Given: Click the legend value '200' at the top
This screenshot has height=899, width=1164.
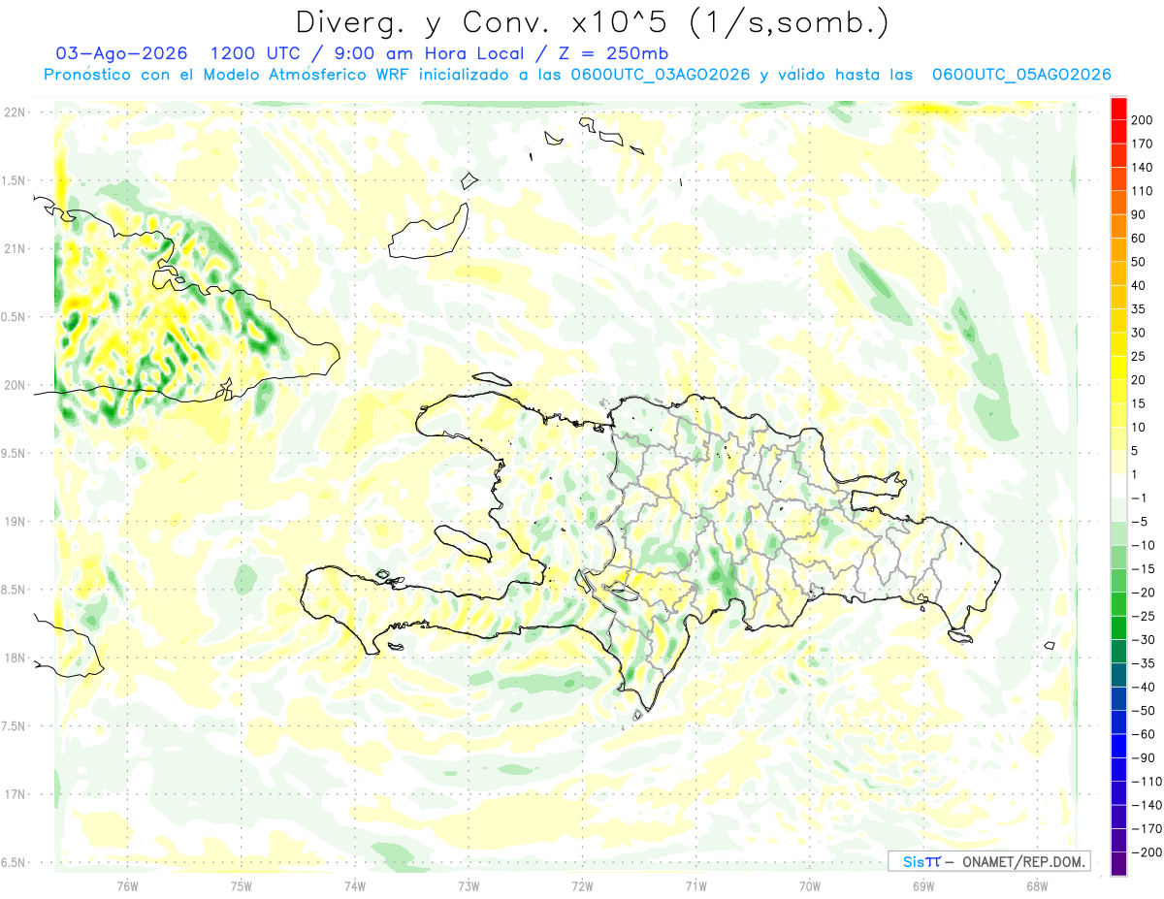Looking at the screenshot, I should [x=1143, y=120].
